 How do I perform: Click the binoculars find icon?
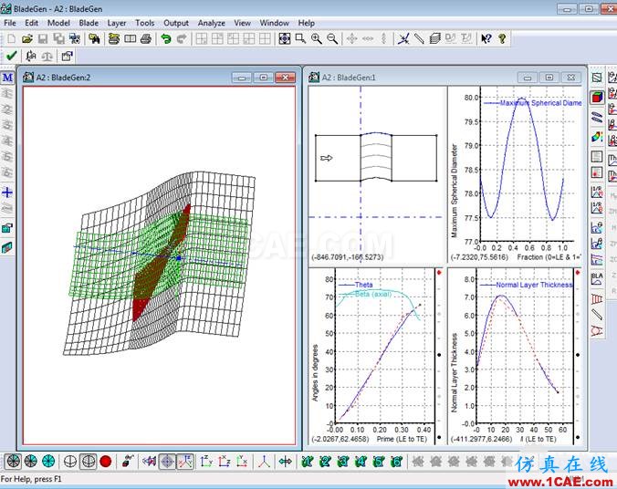[94, 38]
